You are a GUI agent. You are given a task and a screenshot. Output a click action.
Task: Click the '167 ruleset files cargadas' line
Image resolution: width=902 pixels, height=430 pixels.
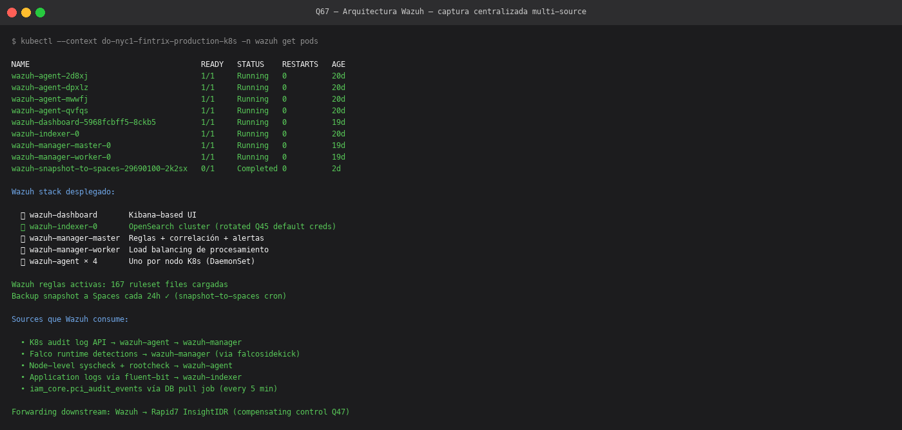tap(120, 285)
